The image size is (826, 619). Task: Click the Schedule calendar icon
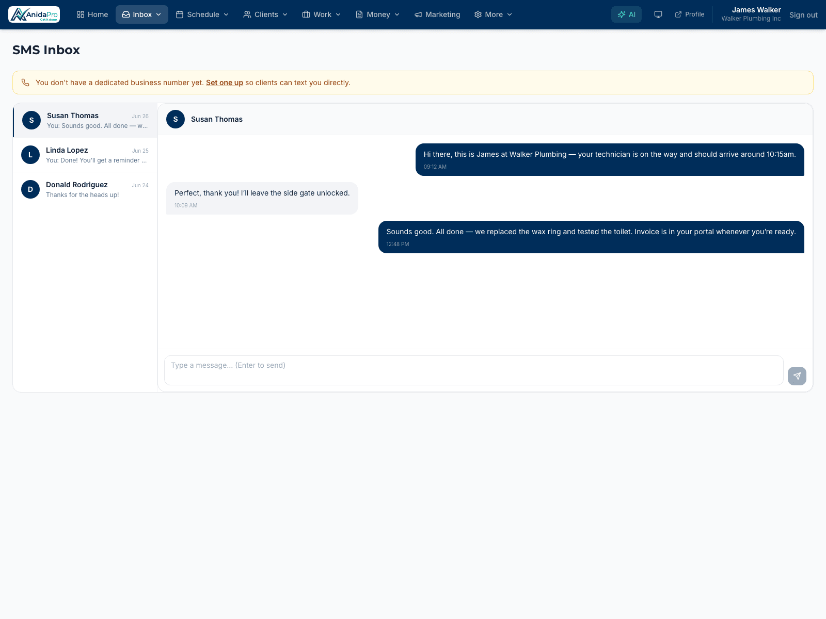click(180, 14)
